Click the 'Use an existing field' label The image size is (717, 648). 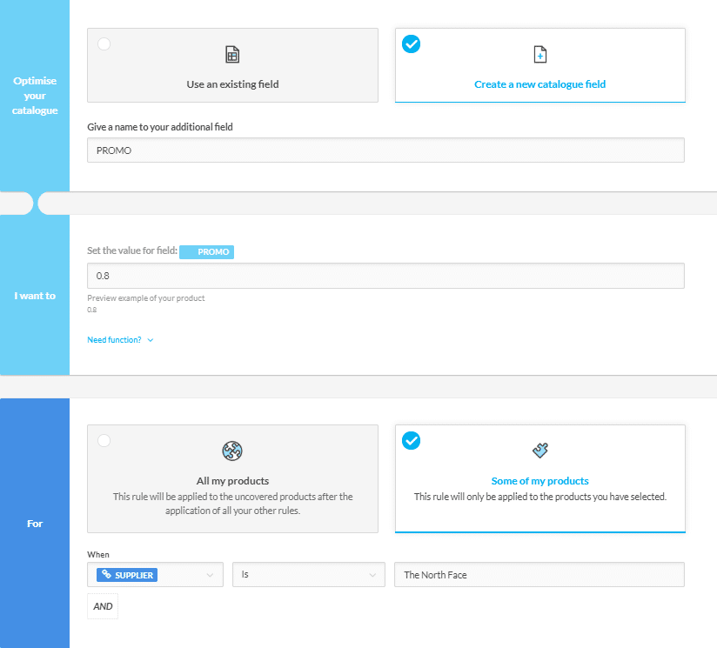point(232,84)
